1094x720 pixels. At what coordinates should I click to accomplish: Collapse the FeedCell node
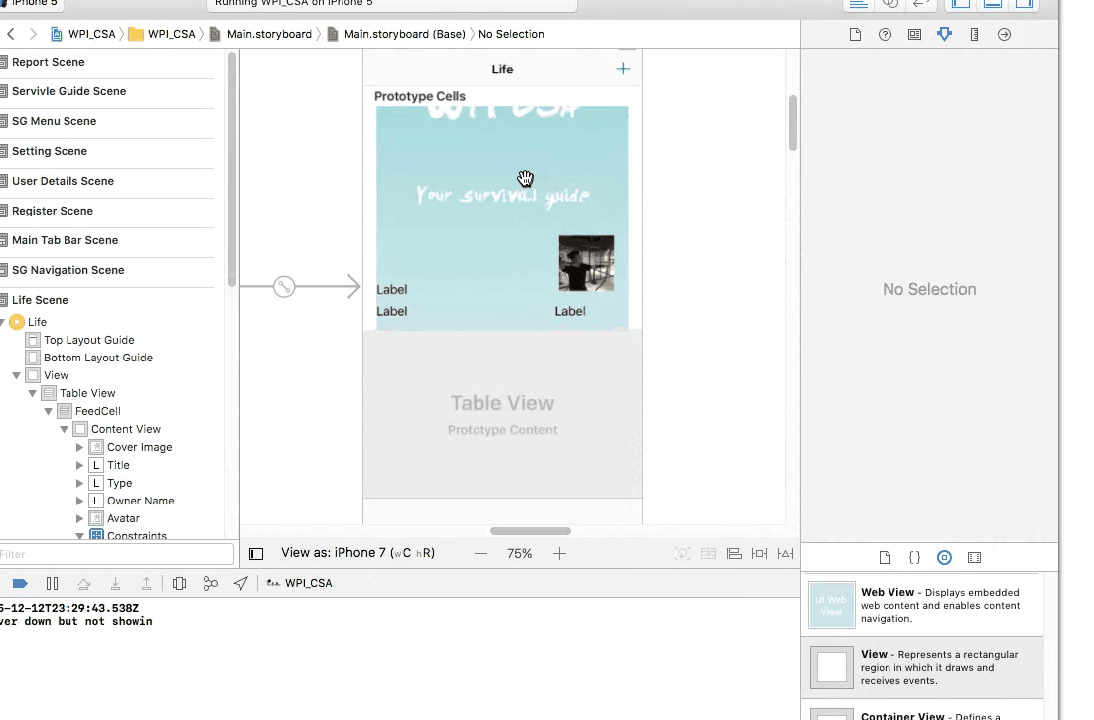tap(48, 411)
